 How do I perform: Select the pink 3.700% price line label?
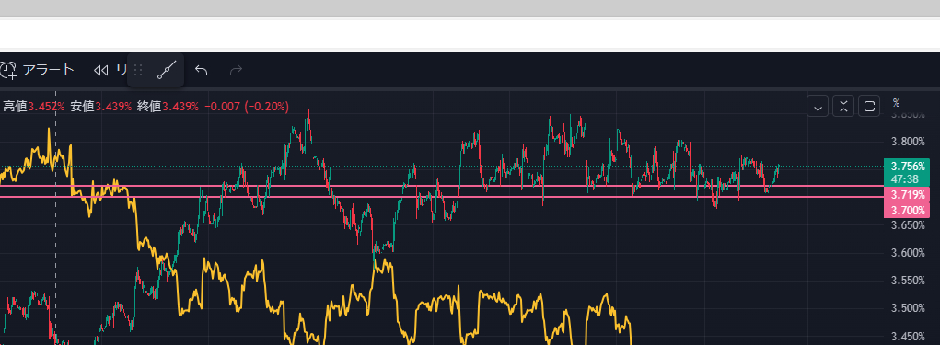click(x=907, y=211)
